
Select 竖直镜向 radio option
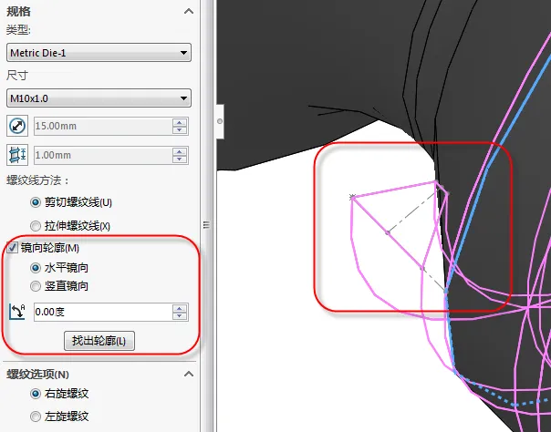(x=36, y=286)
